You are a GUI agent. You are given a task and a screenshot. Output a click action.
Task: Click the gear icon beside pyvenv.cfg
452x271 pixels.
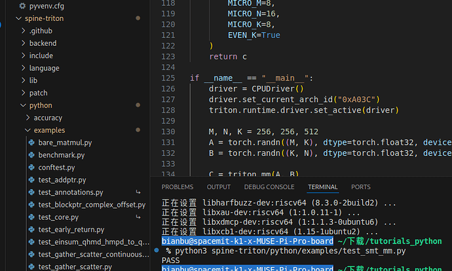pos(22,6)
